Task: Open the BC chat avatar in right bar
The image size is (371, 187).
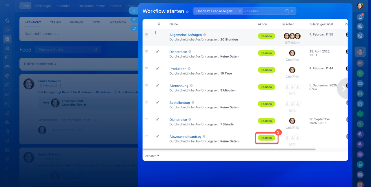Action: pyautogui.click(x=360, y=63)
